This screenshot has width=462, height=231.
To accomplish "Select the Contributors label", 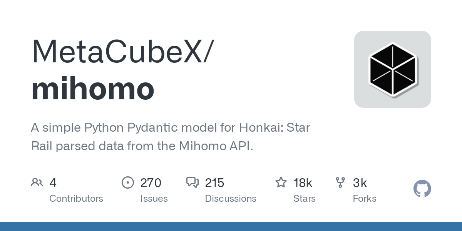I will pos(76,199).
